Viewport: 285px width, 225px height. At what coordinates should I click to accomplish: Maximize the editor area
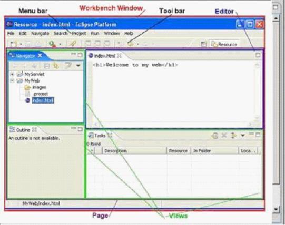point(258,55)
